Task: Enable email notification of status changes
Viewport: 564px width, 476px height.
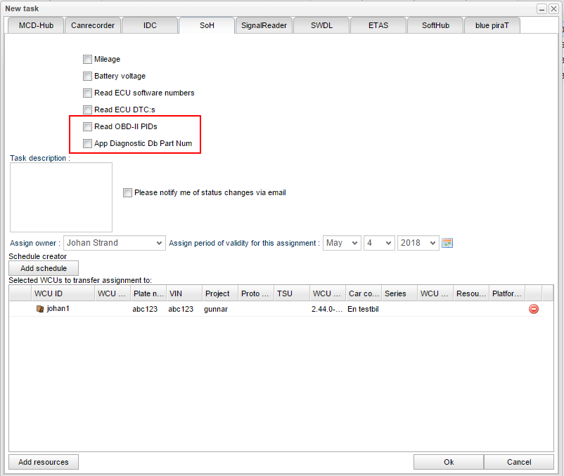Action: (127, 192)
